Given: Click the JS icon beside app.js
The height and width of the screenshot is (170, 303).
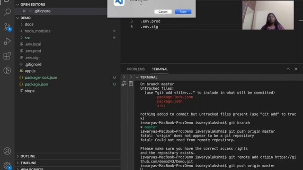Looking at the screenshot, I should coord(21,71).
